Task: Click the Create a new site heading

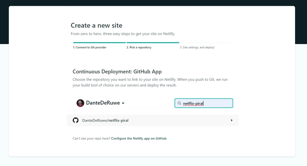Action: (97, 25)
